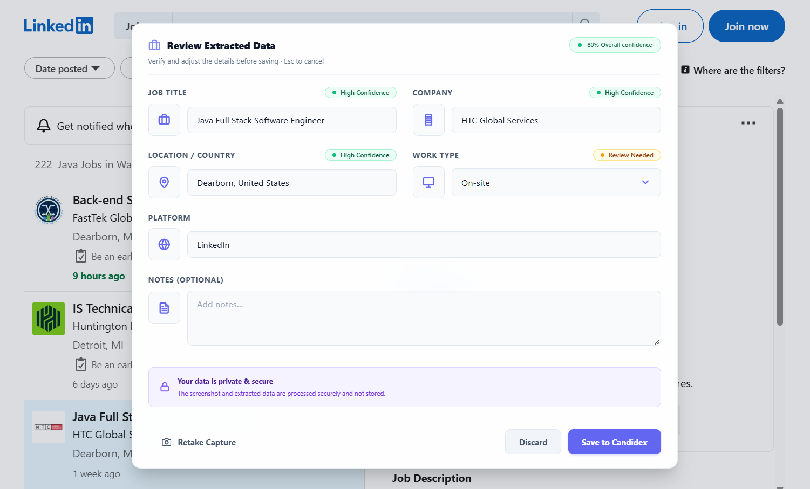Click the building icon next to Company field

[x=428, y=120]
